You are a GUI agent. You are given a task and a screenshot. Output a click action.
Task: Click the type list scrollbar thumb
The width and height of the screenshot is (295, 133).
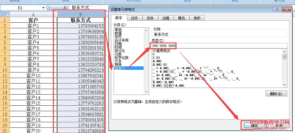click(285, 56)
